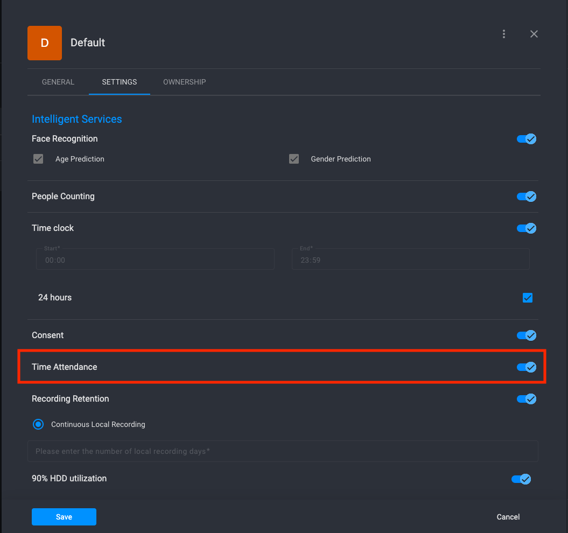Image resolution: width=568 pixels, height=533 pixels.
Task: Toggle the Consent switch
Action: (x=527, y=335)
